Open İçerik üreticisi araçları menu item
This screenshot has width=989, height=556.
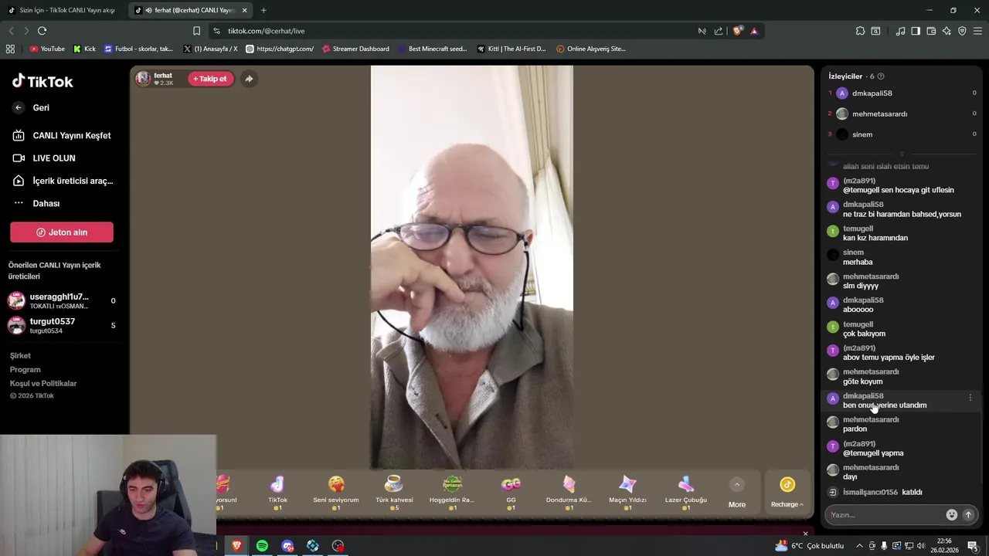click(x=63, y=181)
